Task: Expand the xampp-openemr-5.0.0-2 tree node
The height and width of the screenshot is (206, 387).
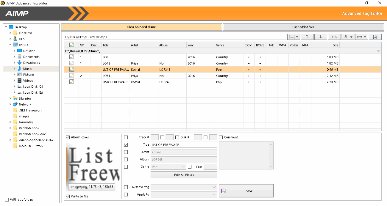Action: point(10,140)
